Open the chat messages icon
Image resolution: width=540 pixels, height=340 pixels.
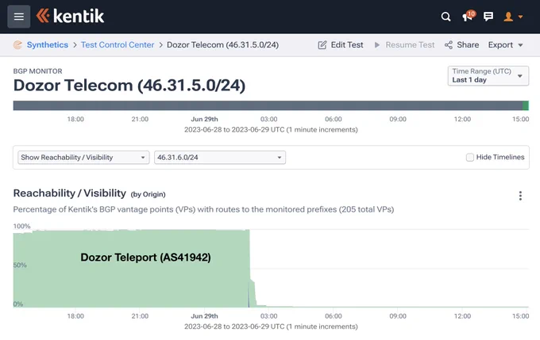488,17
